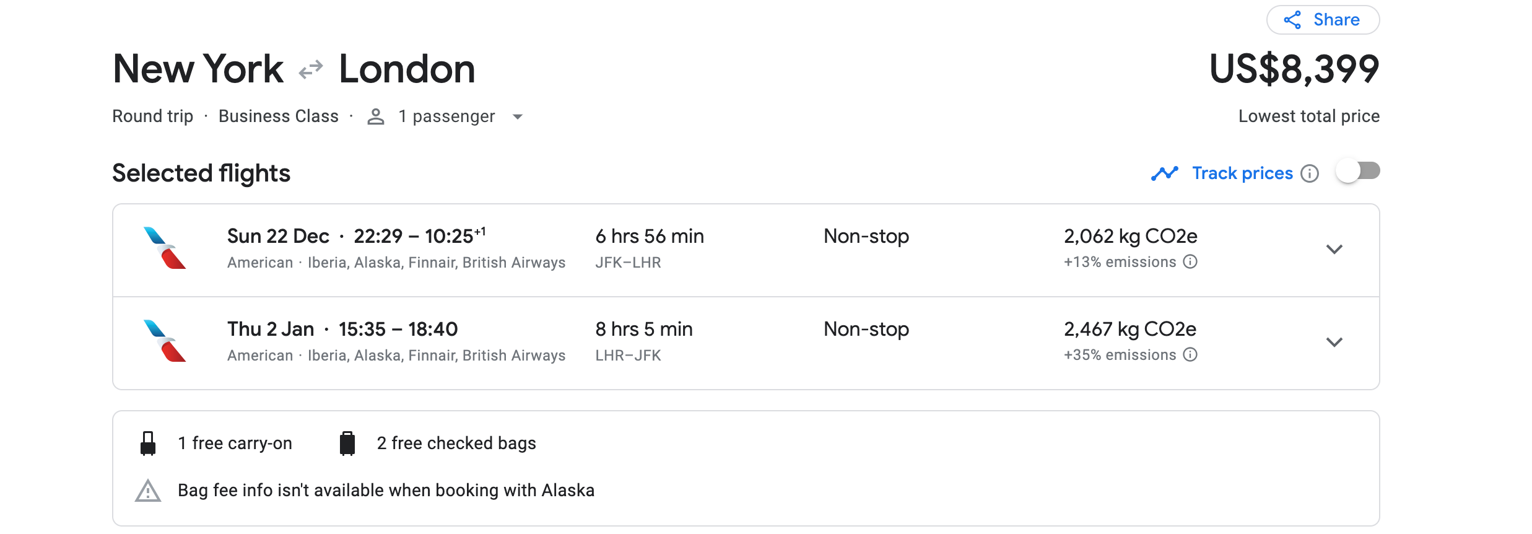Toggle the Track prices switch

1357,172
